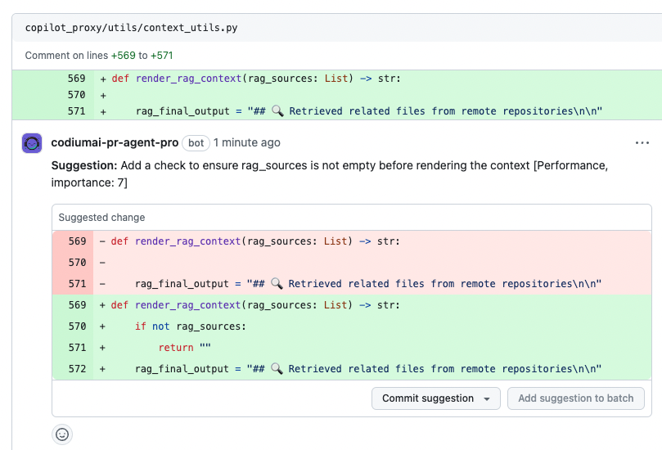Image resolution: width=662 pixels, height=450 pixels.
Task: Click the "Suggested change" header
Action: click(101, 218)
